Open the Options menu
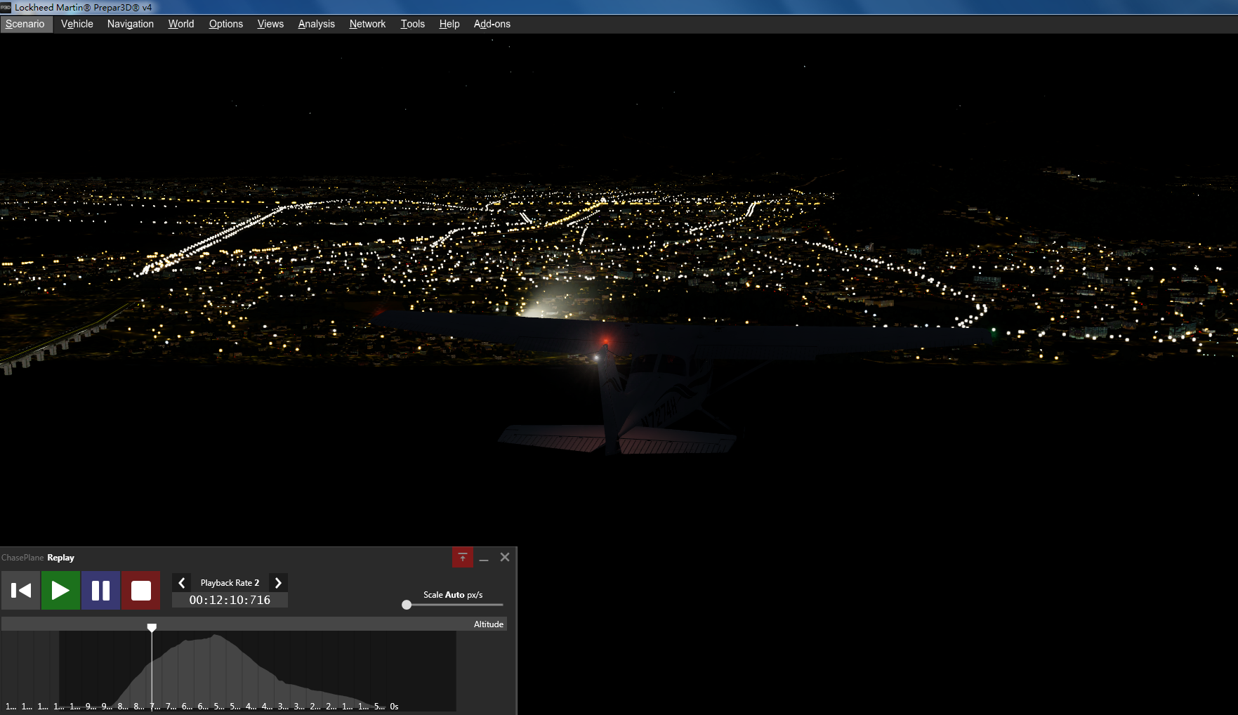The width and height of the screenshot is (1238, 715). click(225, 23)
